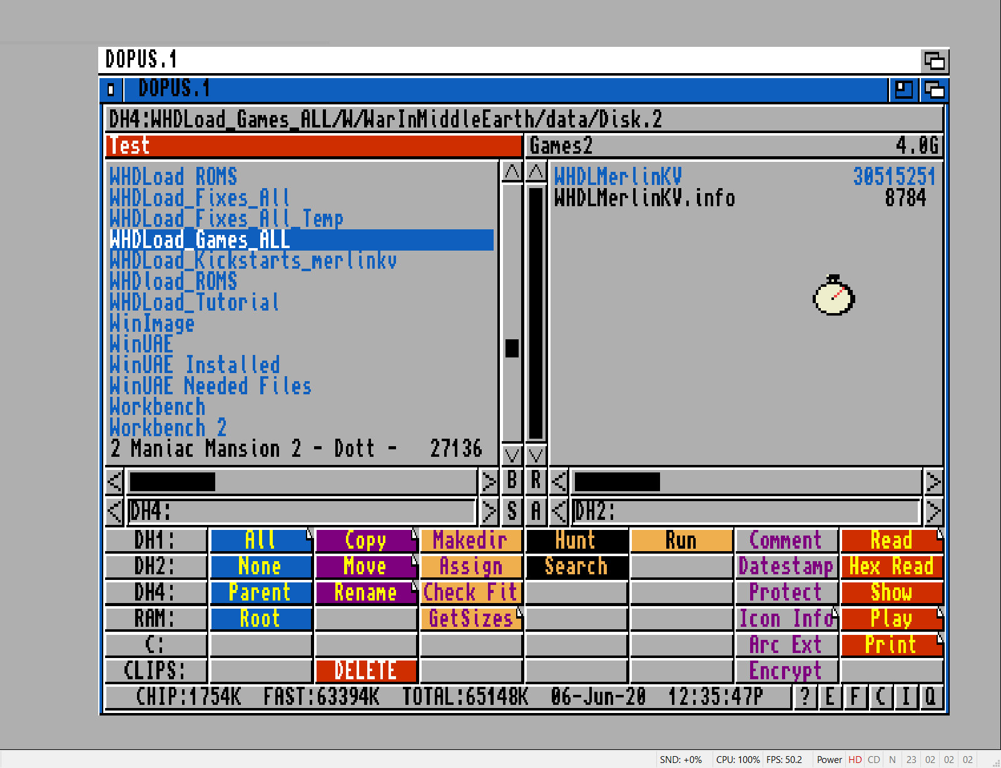Click the left pane horizontal scroll-left arrow

tap(114, 482)
